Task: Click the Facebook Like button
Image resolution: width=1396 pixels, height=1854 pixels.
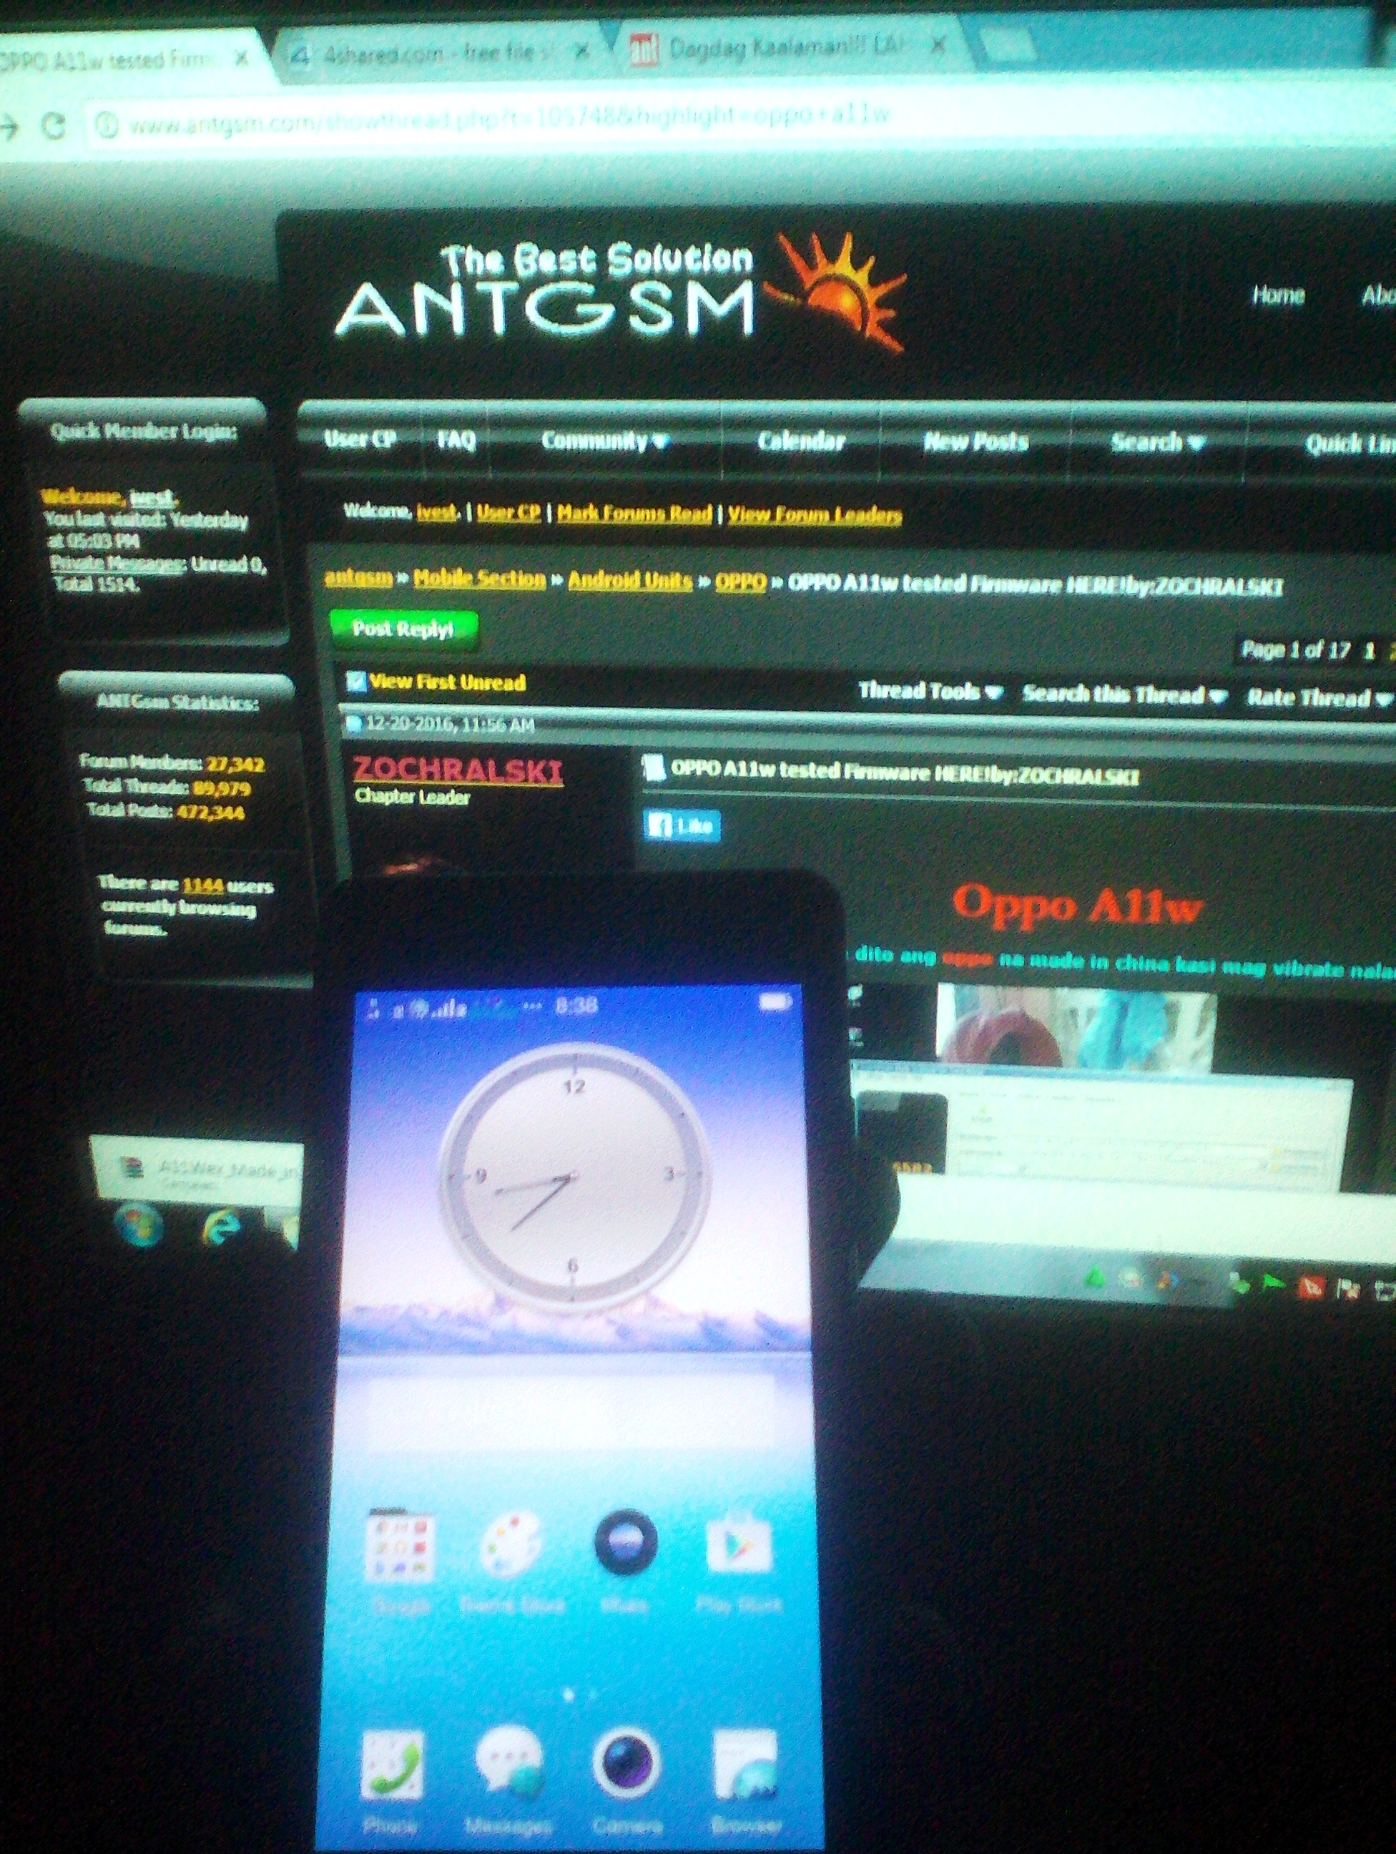Action: pyautogui.click(x=682, y=825)
